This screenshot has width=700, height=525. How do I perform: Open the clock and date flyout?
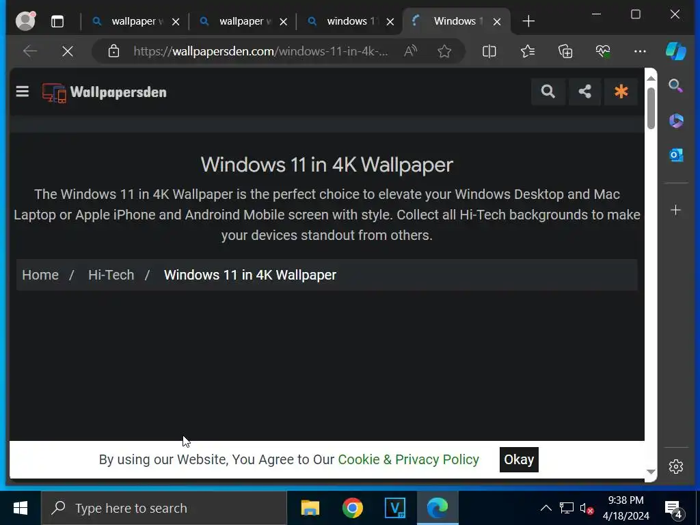coord(626,508)
